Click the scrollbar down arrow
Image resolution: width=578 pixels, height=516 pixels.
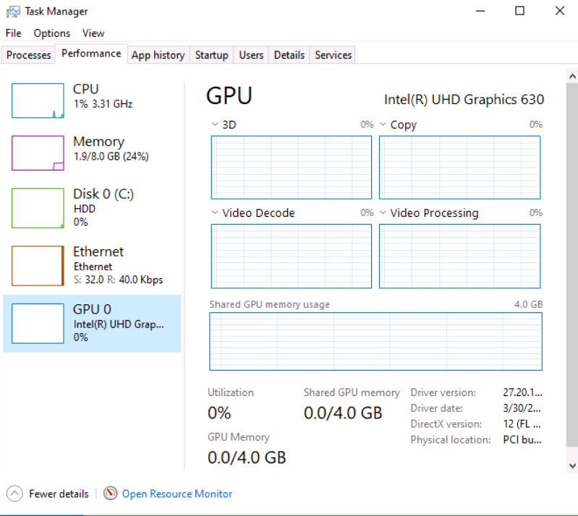(x=572, y=465)
